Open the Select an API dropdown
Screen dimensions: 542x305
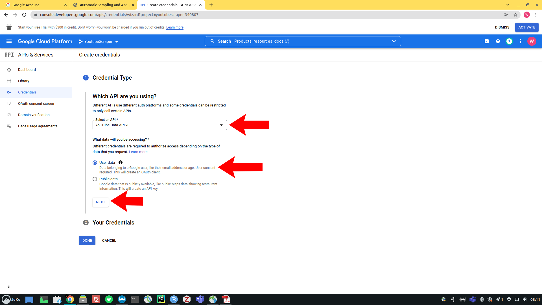[159, 125]
